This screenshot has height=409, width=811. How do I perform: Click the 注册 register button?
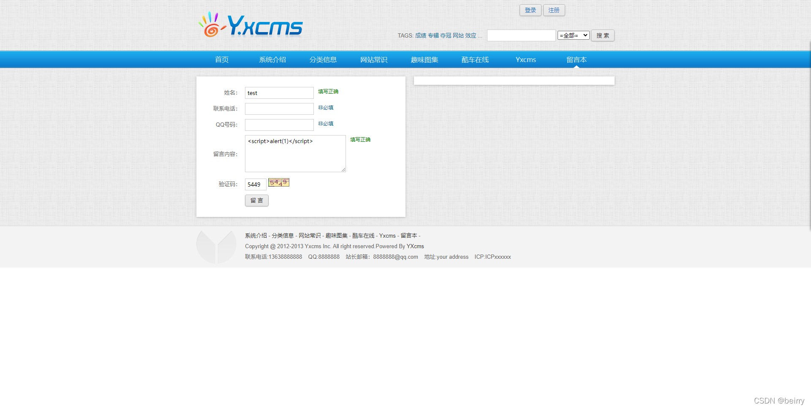[554, 10]
